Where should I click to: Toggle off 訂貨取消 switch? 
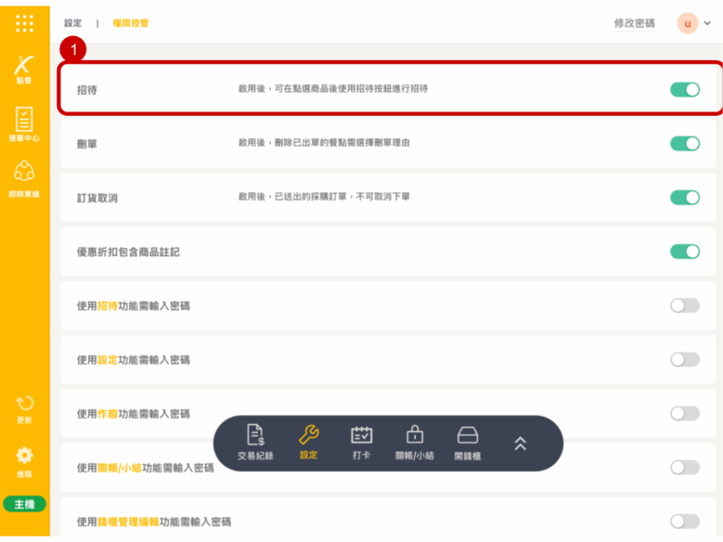(684, 198)
